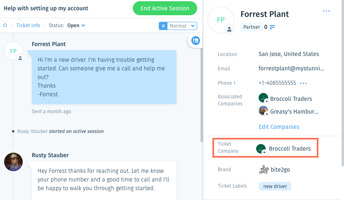Click the blue priority equals icon
The width and height of the screenshot is (344, 200).
pos(163,26)
